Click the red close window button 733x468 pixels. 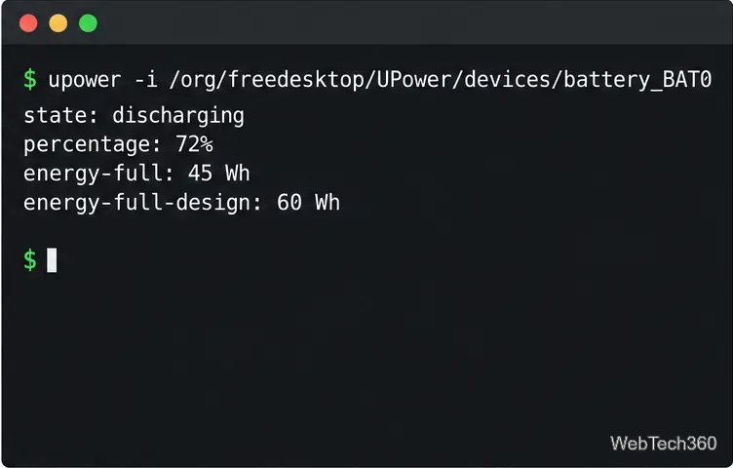click(x=28, y=23)
